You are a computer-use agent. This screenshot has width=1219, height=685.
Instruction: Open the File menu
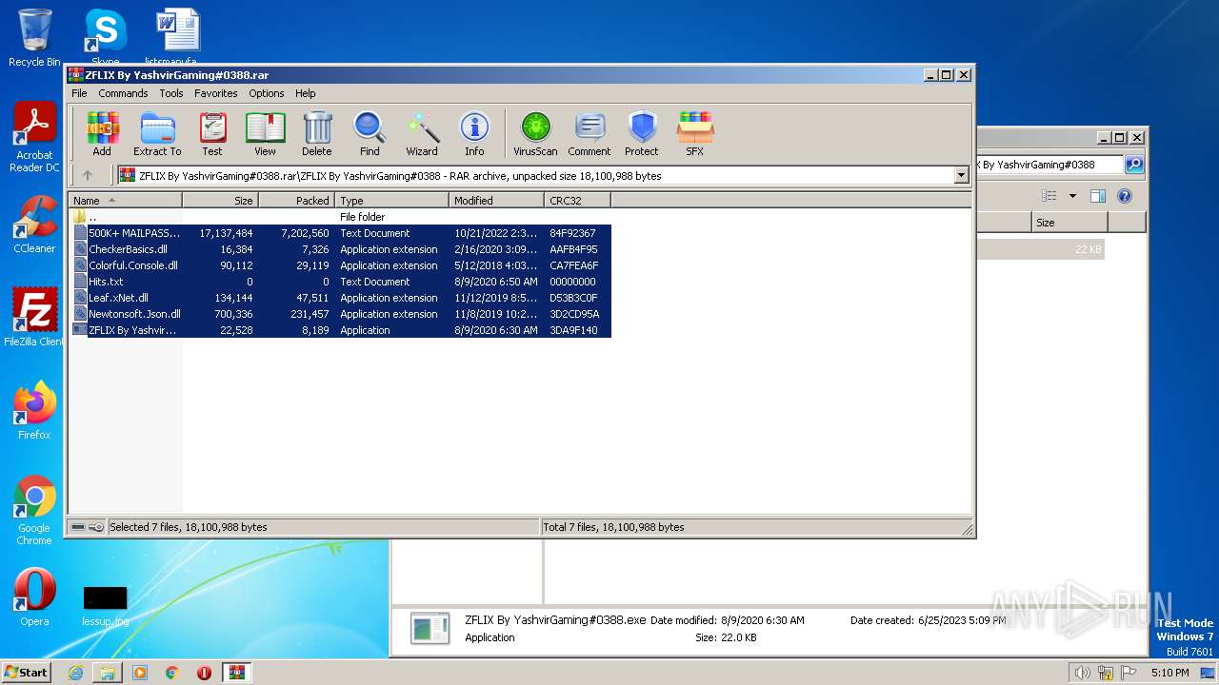pos(79,93)
